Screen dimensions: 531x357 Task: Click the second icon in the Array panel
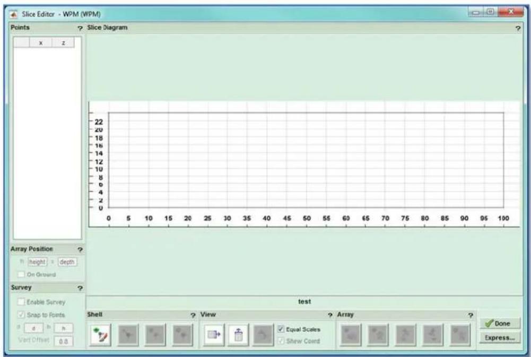point(378,335)
